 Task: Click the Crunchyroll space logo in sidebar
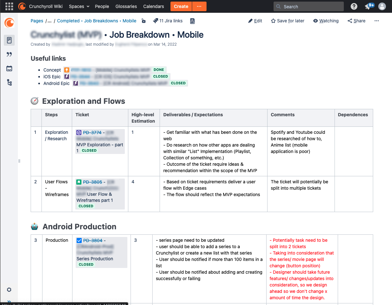point(9,23)
